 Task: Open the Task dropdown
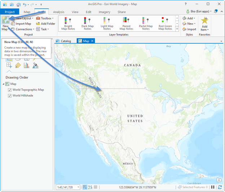tap(48, 29)
